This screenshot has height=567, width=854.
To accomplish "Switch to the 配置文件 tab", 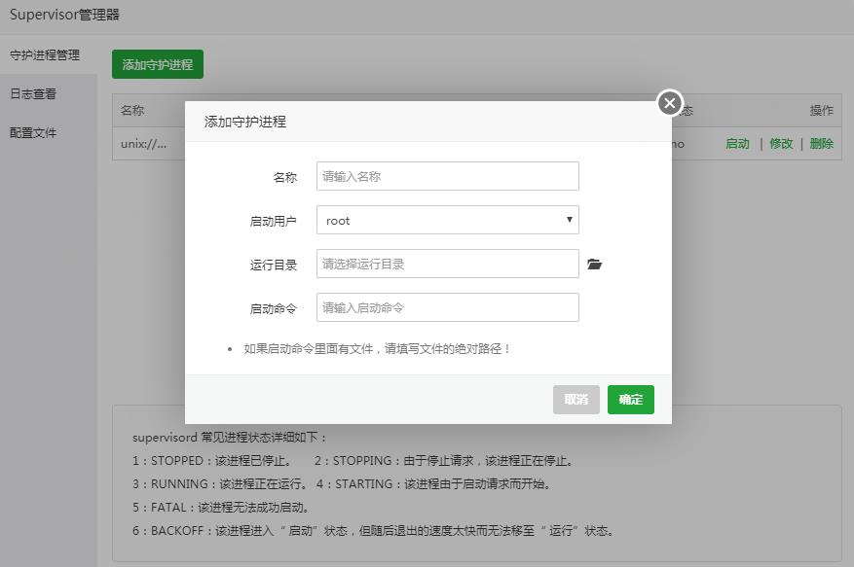I will (33, 133).
